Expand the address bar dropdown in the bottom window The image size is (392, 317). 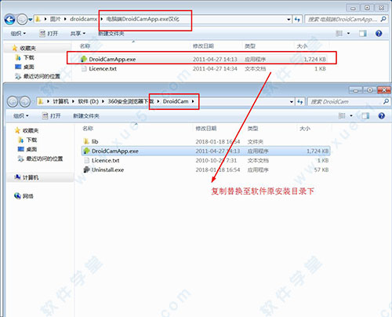(x=292, y=102)
